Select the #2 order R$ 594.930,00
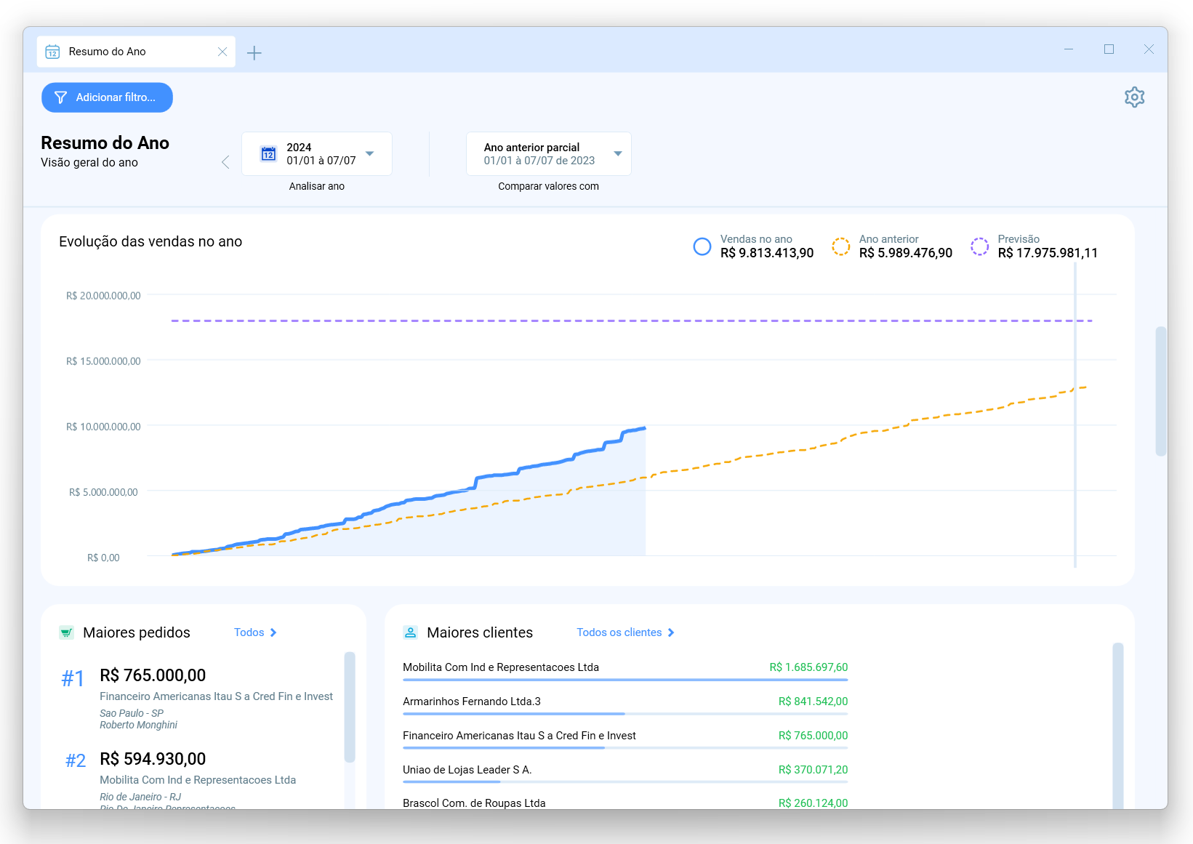 153,759
